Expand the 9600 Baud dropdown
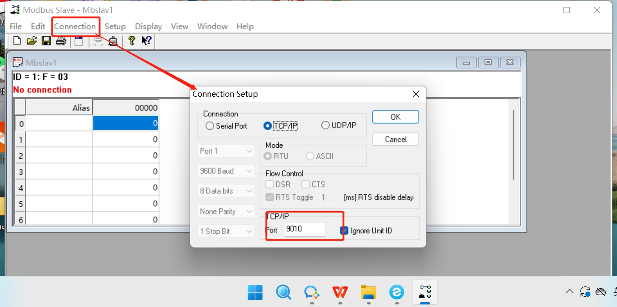This screenshot has width=617, height=307. click(x=227, y=171)
